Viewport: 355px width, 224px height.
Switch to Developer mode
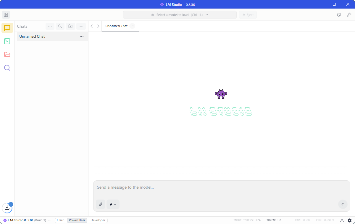98,220
